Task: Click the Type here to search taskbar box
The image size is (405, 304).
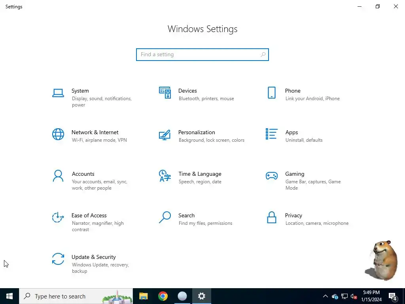Action: pos(76,296)
